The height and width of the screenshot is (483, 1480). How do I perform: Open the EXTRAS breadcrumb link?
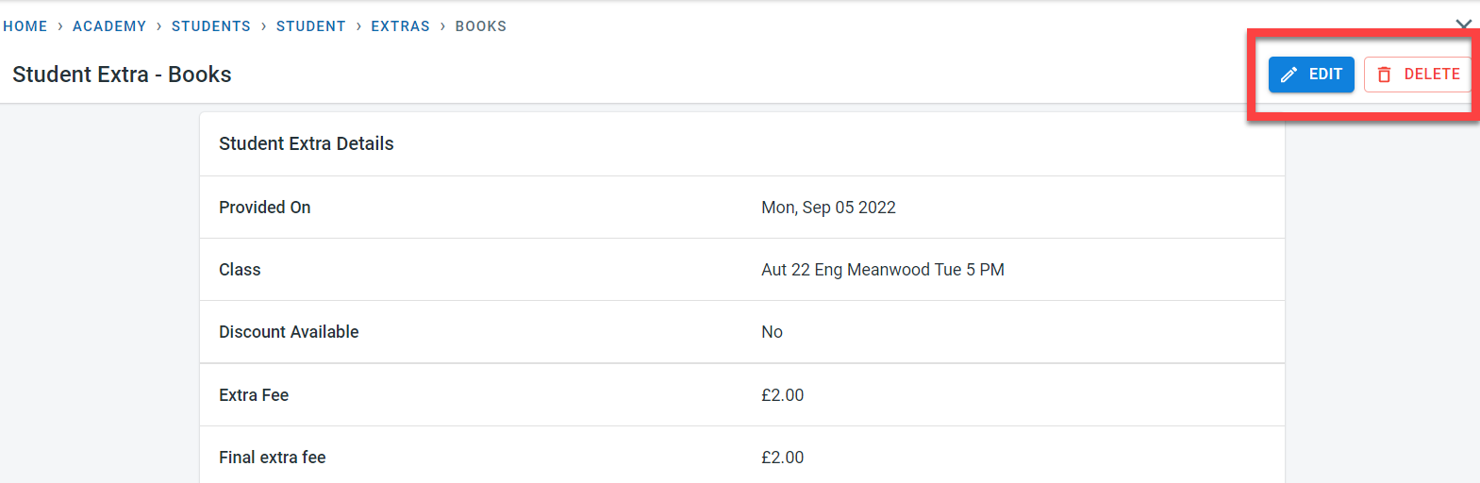(400, 26)
